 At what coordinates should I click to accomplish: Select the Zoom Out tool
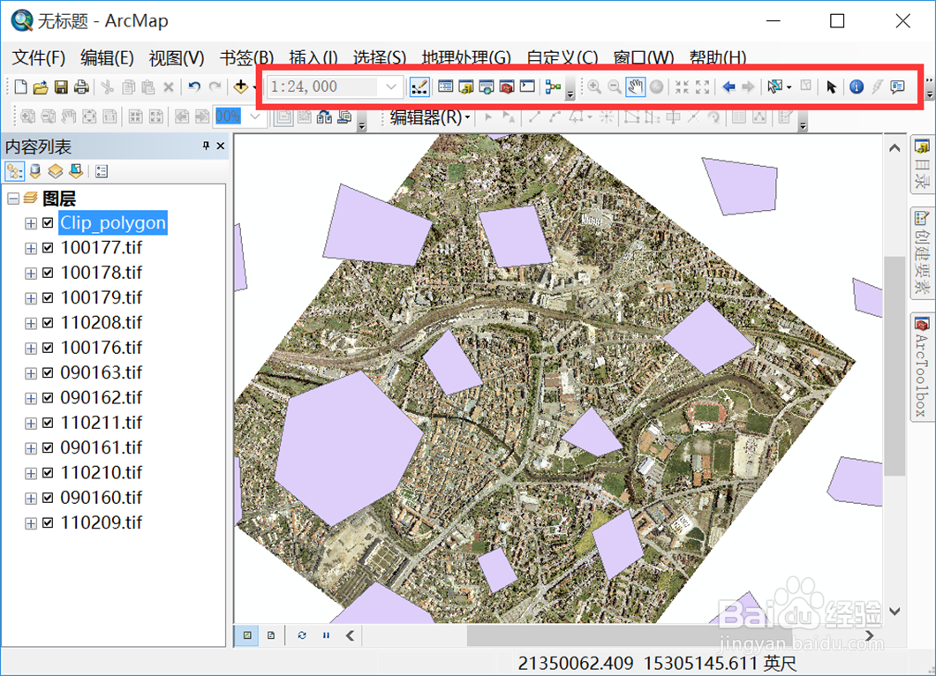point(615,87)
